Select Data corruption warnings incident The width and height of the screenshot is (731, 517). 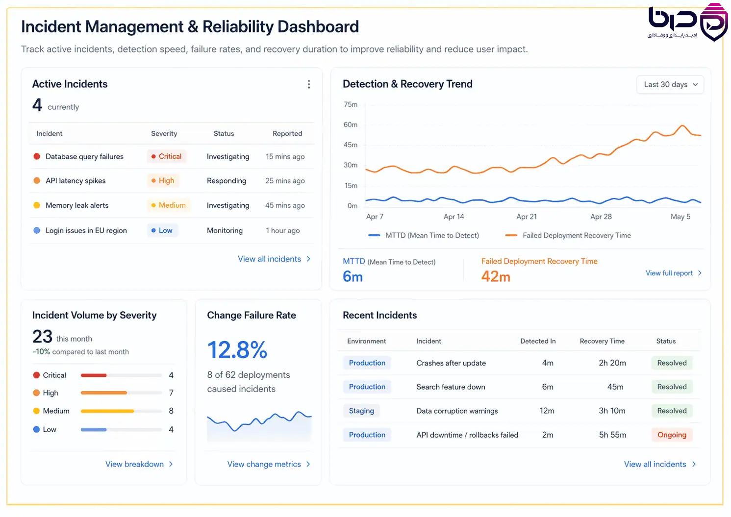[x=457, y=411]
